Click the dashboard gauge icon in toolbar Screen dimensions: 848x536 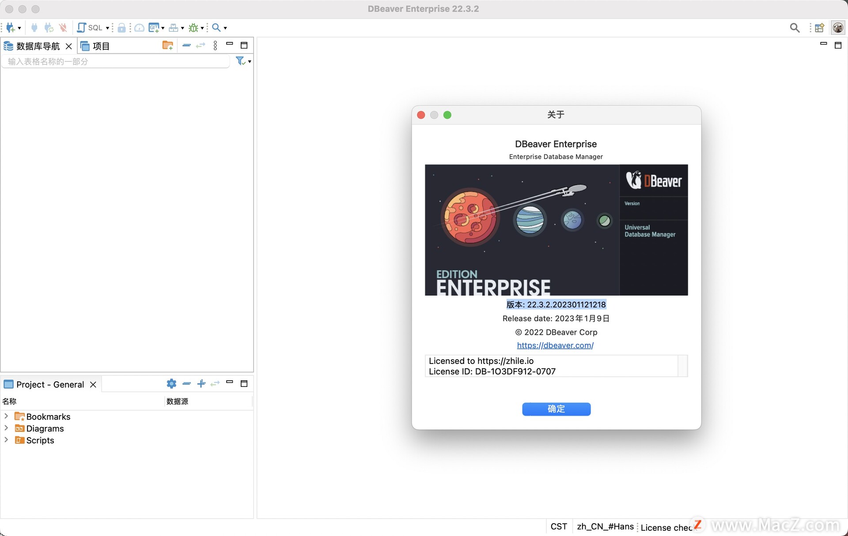[139, 28]
